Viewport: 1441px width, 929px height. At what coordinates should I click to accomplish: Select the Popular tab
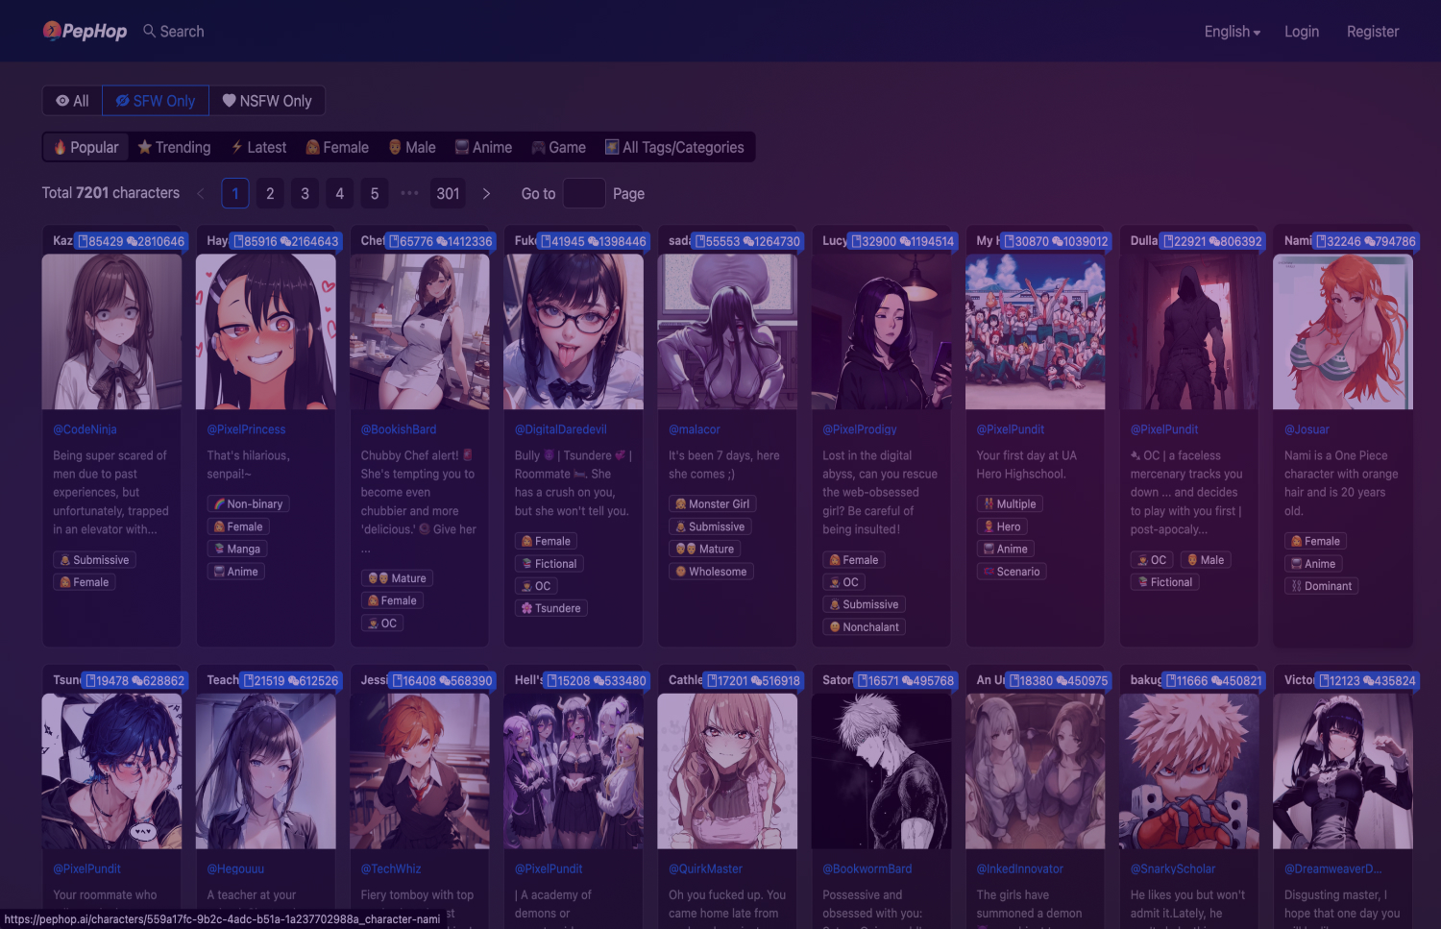pos(86,147)
